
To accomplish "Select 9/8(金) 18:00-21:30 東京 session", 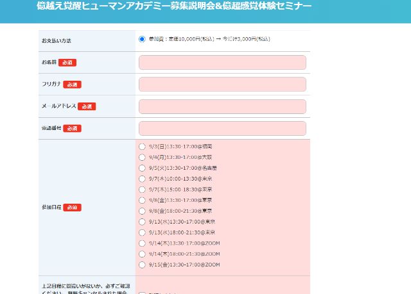I will coord(142,211).
